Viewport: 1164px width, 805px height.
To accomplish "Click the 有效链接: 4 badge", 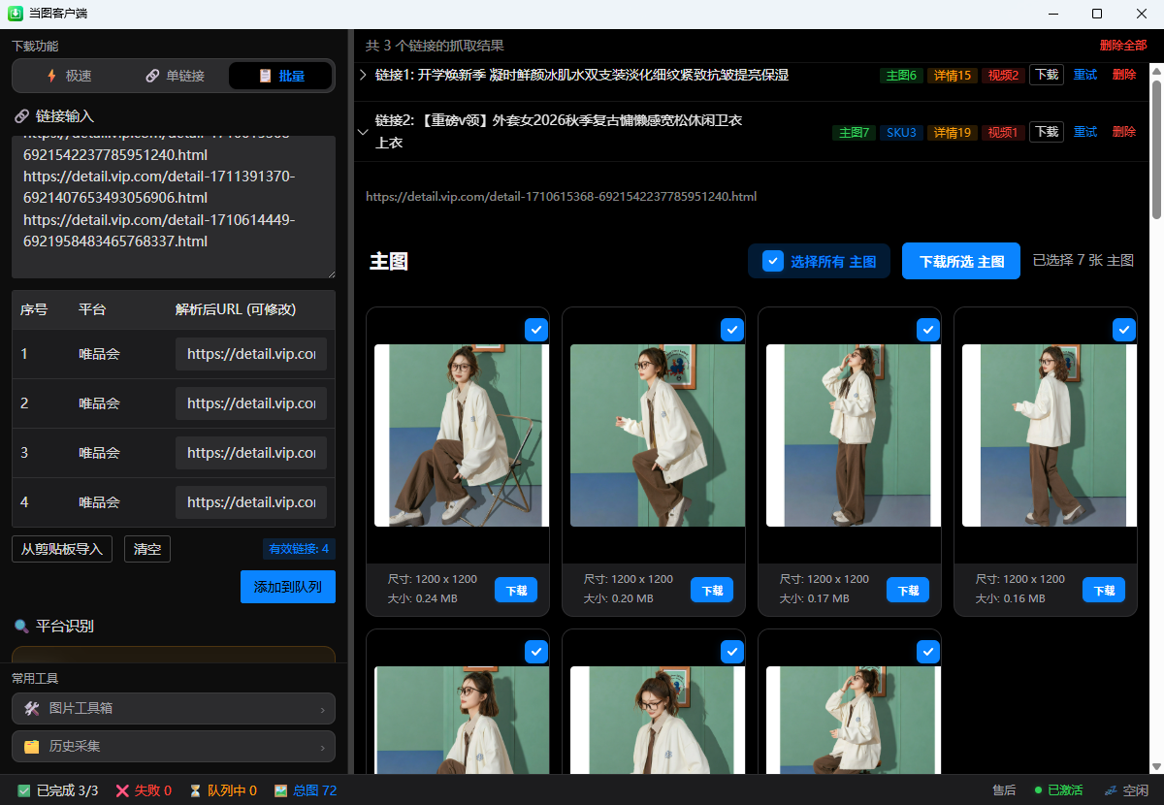I will pos(299,549).
